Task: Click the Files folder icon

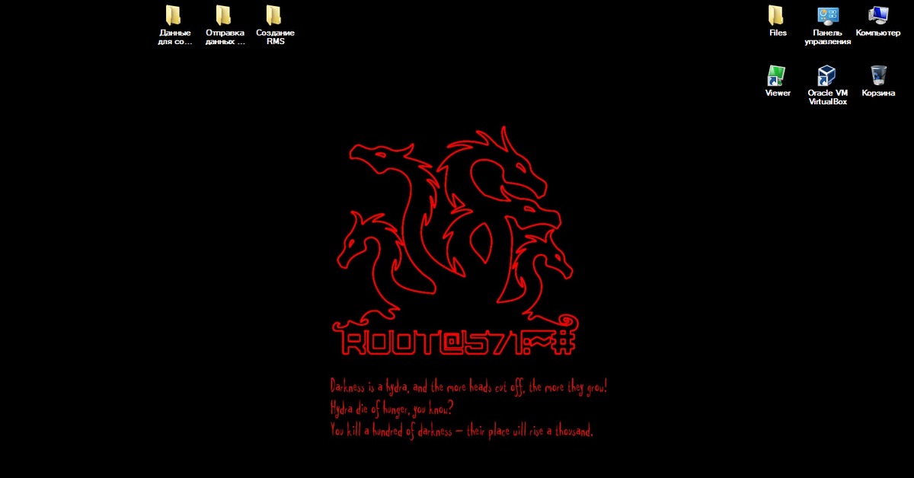Action: click(777, 15)
